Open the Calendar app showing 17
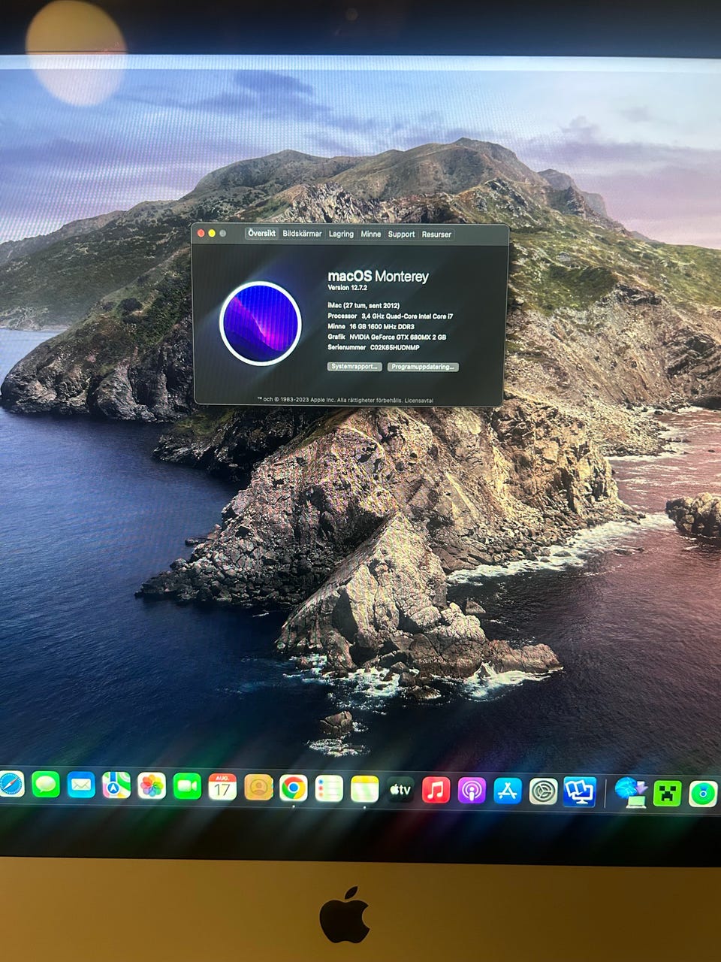Screen dimensions: 721x962 [222, 787]
